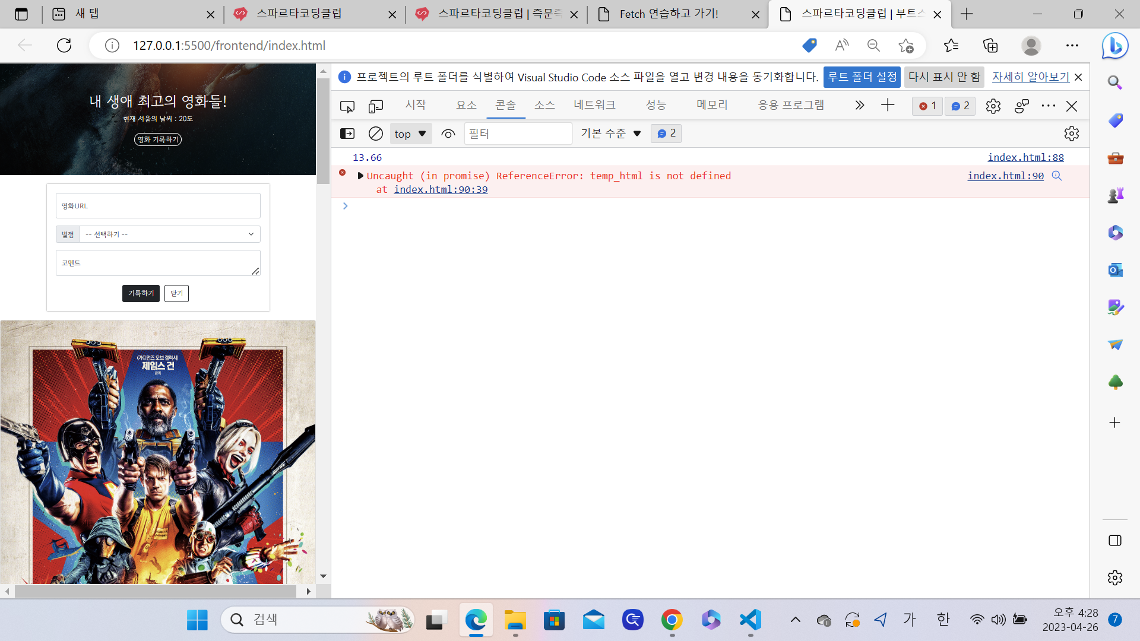1140x641 pixels.
Task: Open the errors count badge showing 1
Action: [x=927, y=106]
